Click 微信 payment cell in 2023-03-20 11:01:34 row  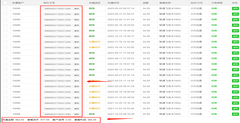click(92, 19)
